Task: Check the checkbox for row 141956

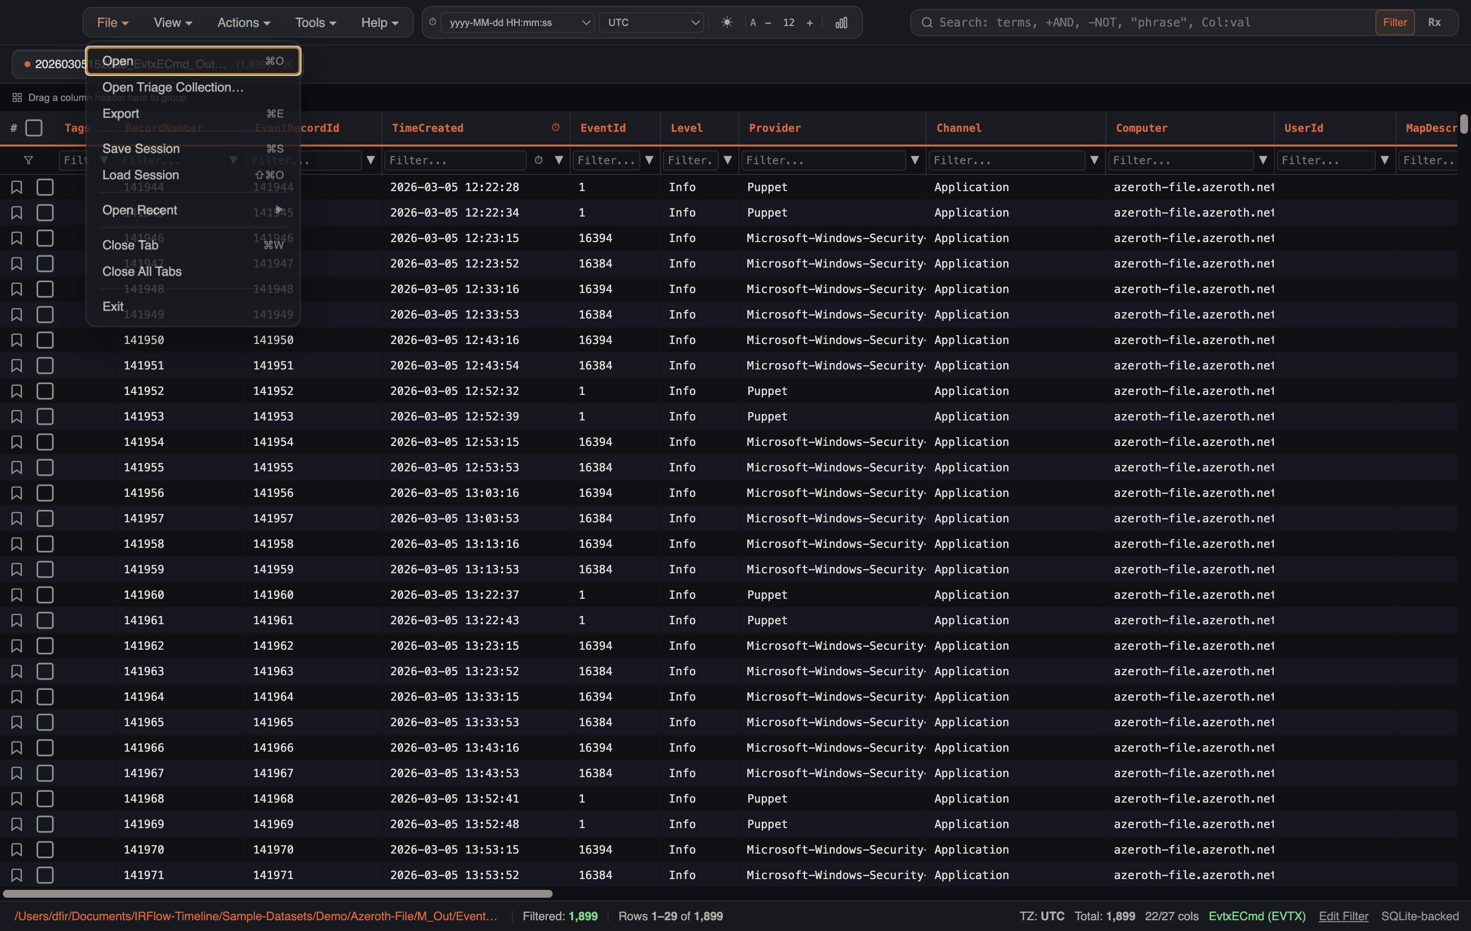Action: tap(45, 492)
